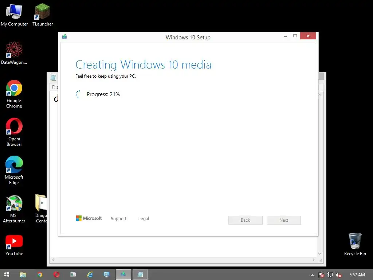Image resolution: width=373 pixels, height=280 pixels.
Task: Show hidden tray icons arrow
Action: coord(312,275)
